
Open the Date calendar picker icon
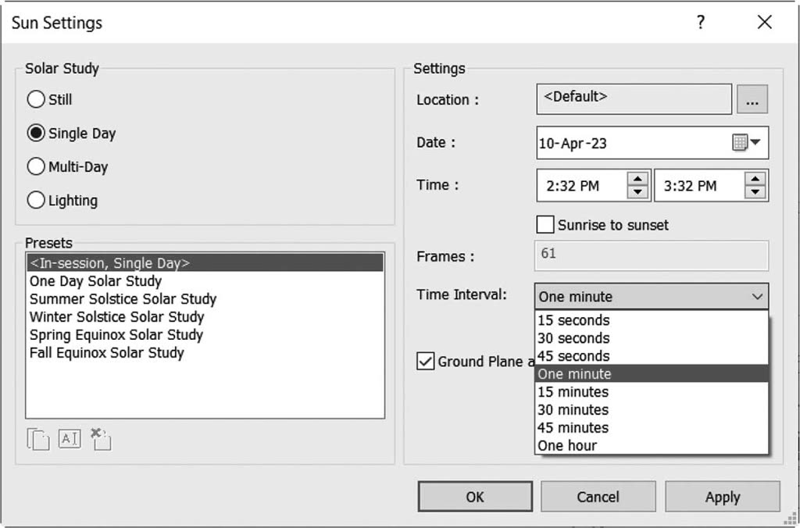point(746,142)
